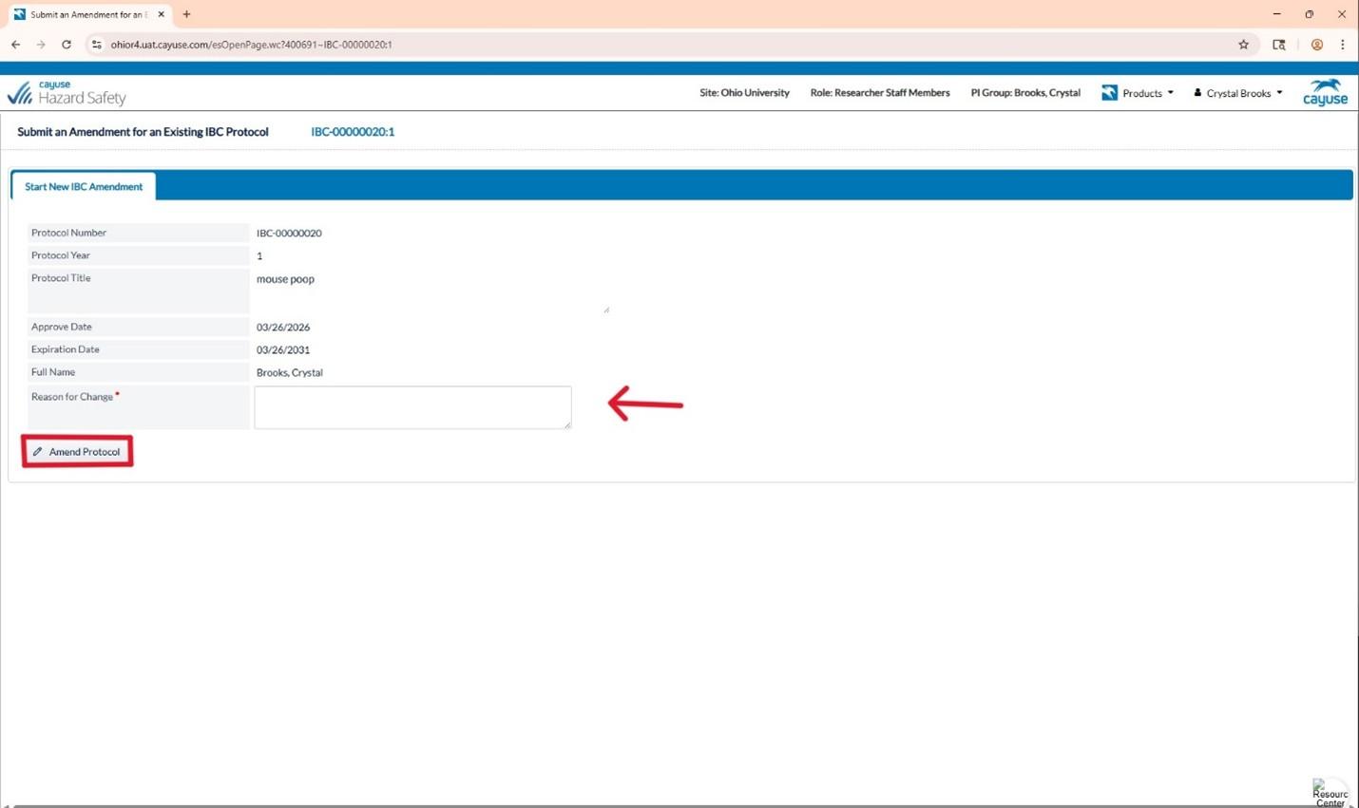Select the Start New IBC Amendment tab
Image resolution: width=1359 pixels, height=808 pixels.
click(84, 187)
